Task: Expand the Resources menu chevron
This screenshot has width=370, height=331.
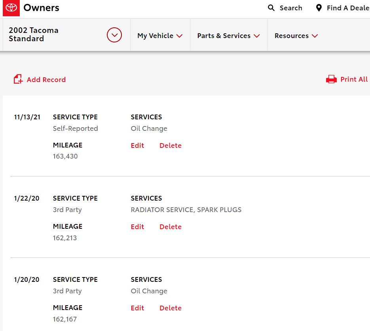Action: coord(315,36)
